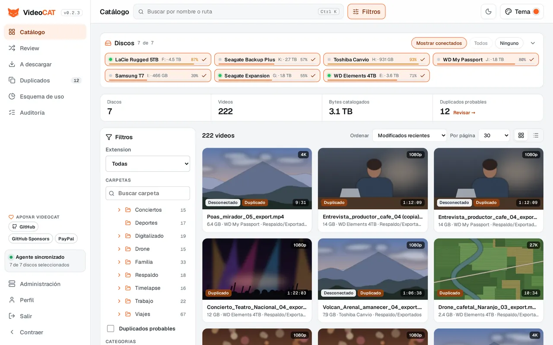Follow the Revisar link for duplicates

(x=464, y=113)
